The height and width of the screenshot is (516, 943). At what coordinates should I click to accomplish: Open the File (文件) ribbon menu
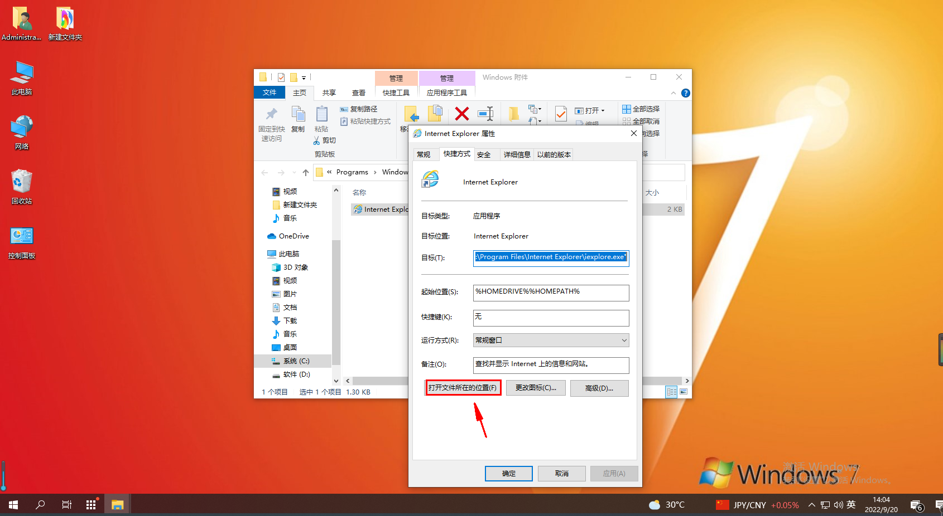(x=270, y=93)
